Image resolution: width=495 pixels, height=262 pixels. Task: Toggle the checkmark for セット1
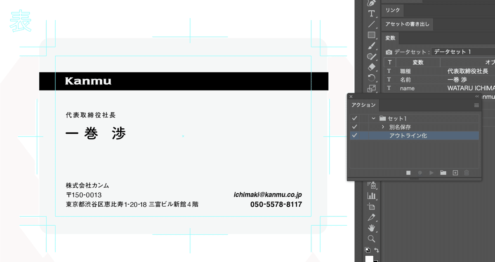[354, 118]
